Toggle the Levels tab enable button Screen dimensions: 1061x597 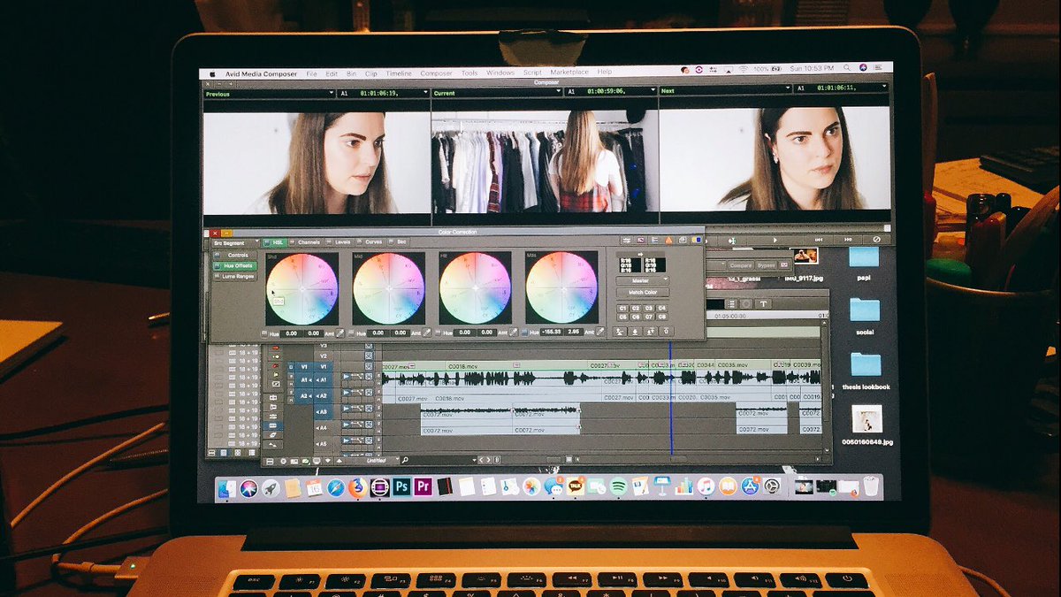click(329, 242)
